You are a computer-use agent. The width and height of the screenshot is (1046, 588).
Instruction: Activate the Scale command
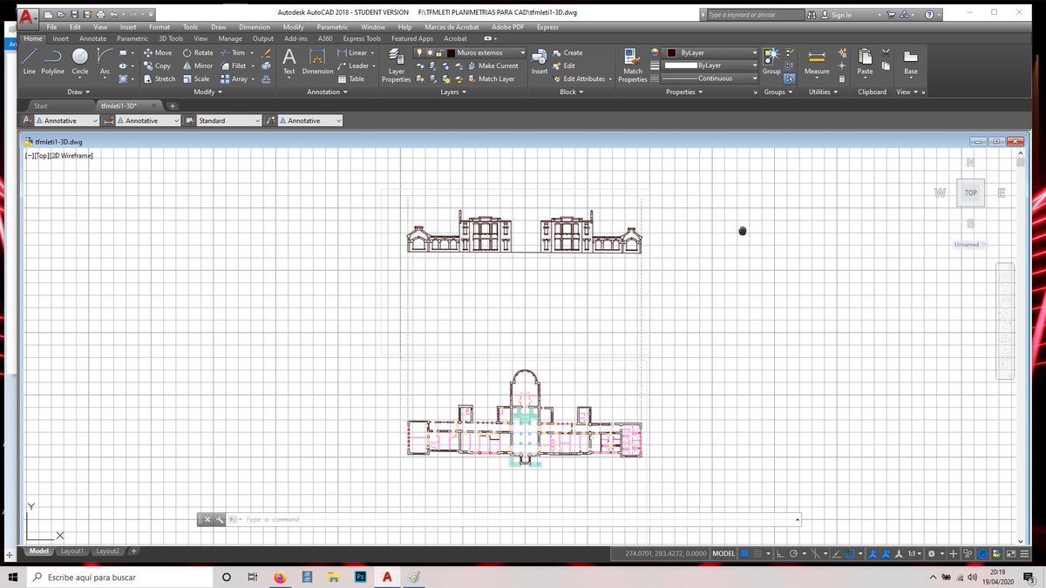(196, 78)
